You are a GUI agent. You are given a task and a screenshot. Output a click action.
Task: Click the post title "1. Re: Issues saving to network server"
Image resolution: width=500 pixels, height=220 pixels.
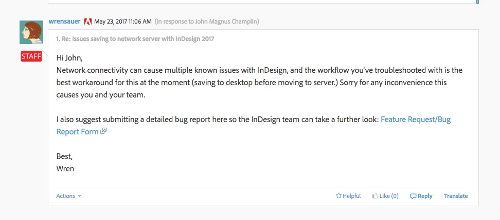click(x=135, y=39)
